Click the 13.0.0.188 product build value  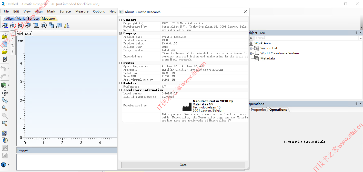click(169, 43)
